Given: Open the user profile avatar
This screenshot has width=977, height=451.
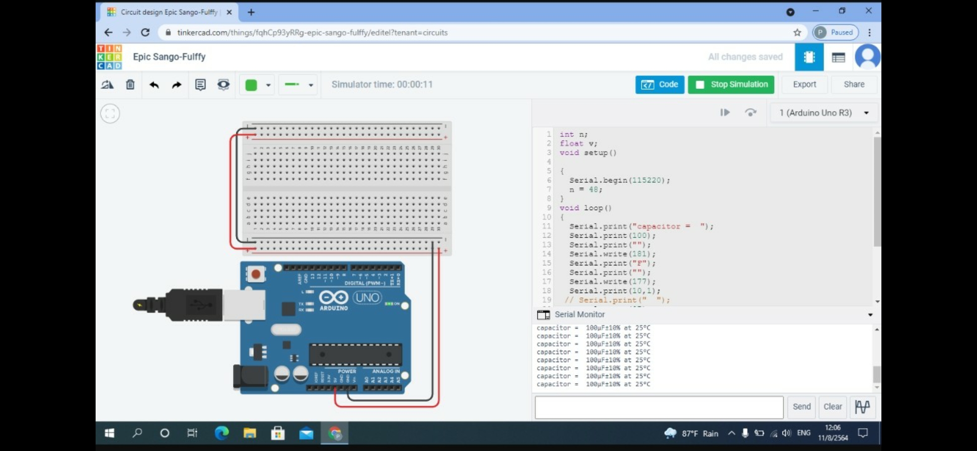Looking at the screenshot, I should click(867, 57).
